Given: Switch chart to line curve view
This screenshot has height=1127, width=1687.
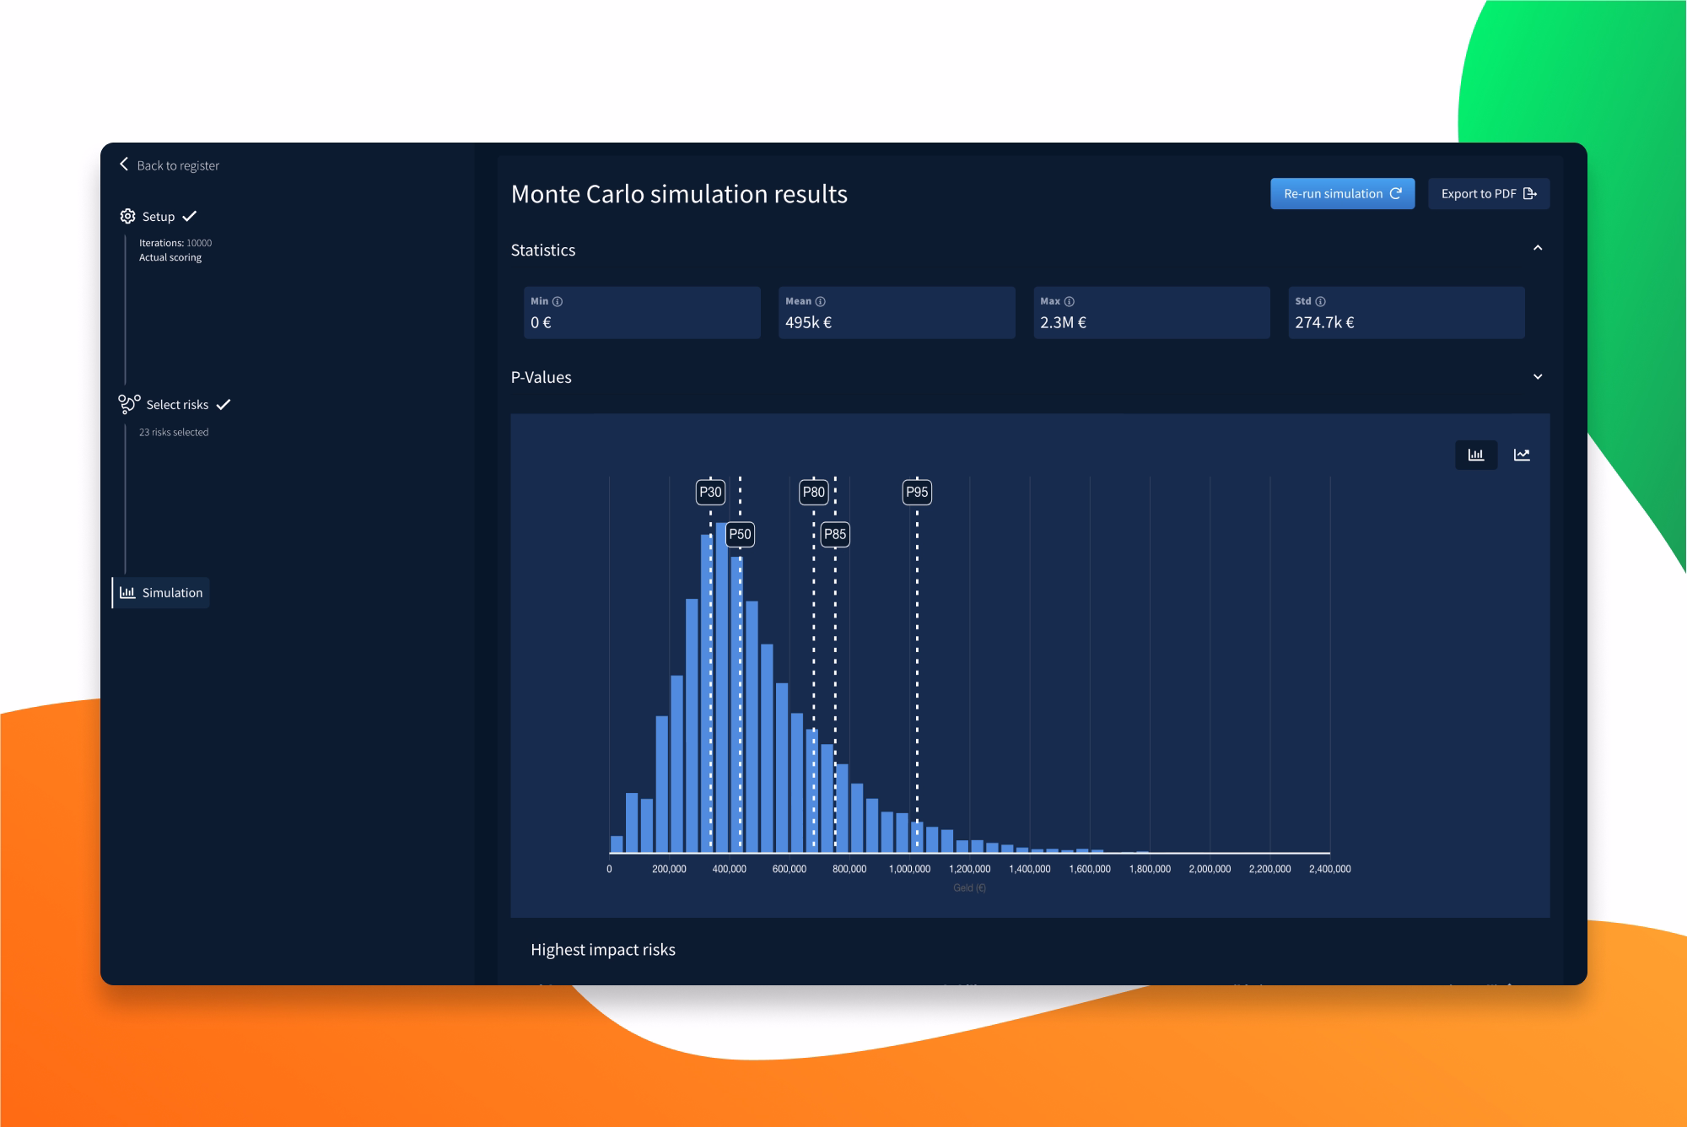Looking at the screenshot, I should tap(1522, 455).
